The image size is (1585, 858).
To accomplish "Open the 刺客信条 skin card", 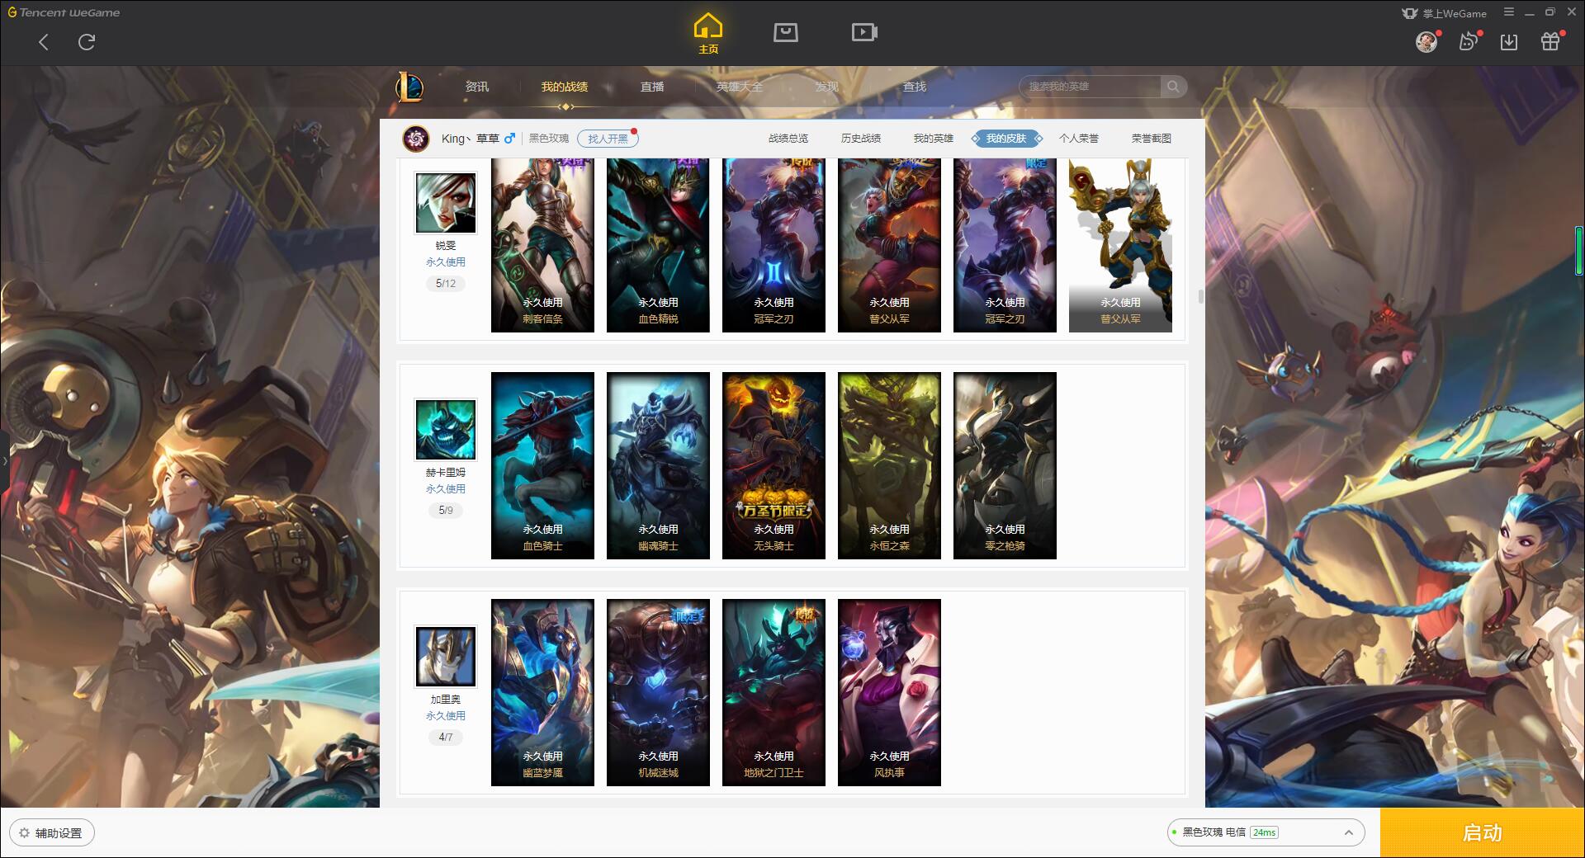I will [x=542, y=245].
